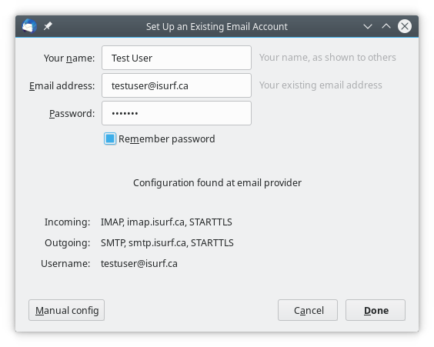
Task: Click the Incoming IMAP server details
Action: tap(166, 222)
